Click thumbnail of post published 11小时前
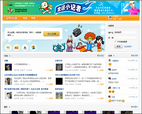142x114 pixels. click(x=59, y=95)
